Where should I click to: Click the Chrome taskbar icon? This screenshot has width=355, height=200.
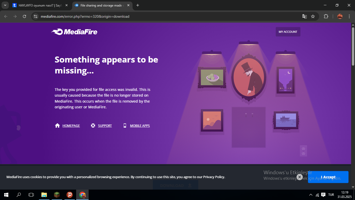tap(82, 195)
